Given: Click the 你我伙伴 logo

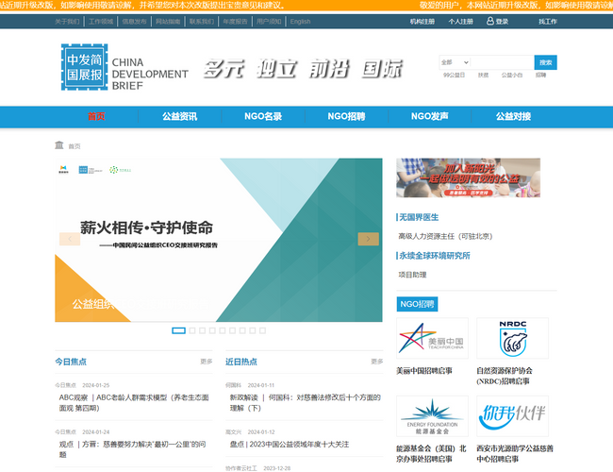Looking at the screenshot, I should coord(512,416).
